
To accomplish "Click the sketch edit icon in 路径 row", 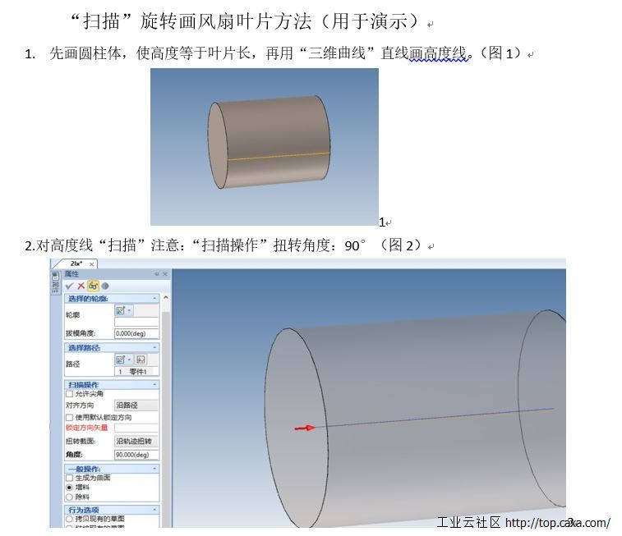I will (x=121, y=360).
